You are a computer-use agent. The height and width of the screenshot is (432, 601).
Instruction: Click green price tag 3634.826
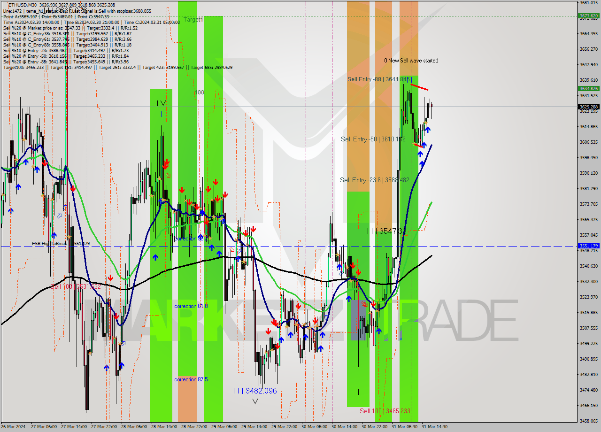point(589,88)
